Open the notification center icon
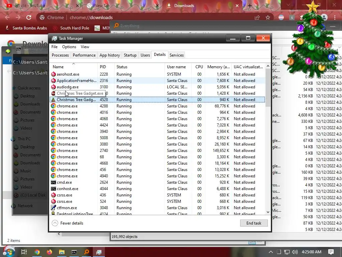Screen dimensions: 342x257 331,252
